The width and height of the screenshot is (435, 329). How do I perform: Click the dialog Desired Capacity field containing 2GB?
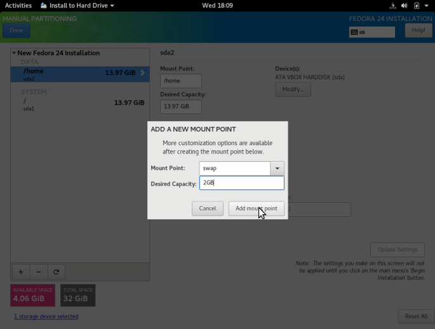[242, 183]
